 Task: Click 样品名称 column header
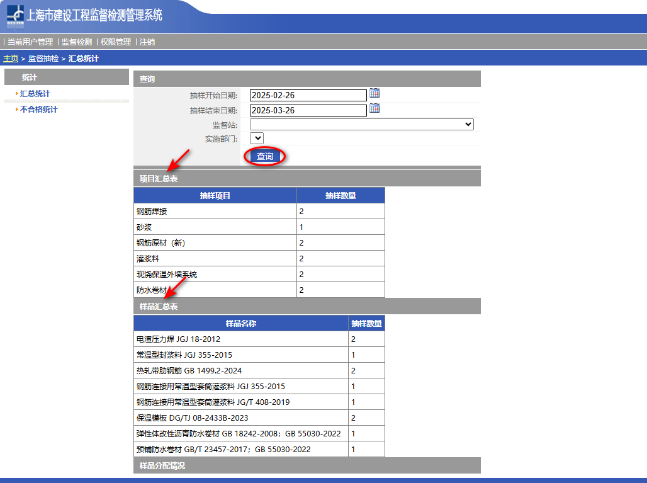pyautogui.click(x=241, y=324)
